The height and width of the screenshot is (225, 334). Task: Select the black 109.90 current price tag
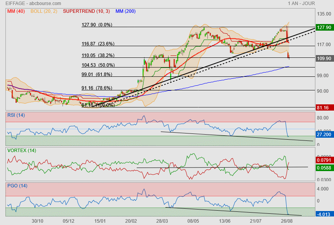click(x=324, y=58)
